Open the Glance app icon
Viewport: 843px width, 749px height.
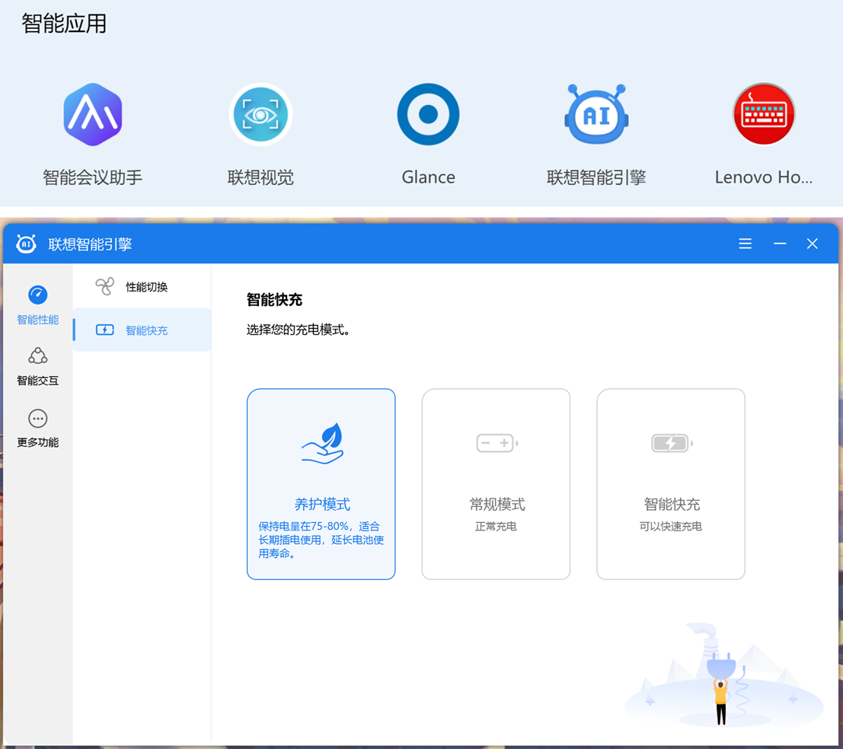pyautogui.click(x=429, y=114)
